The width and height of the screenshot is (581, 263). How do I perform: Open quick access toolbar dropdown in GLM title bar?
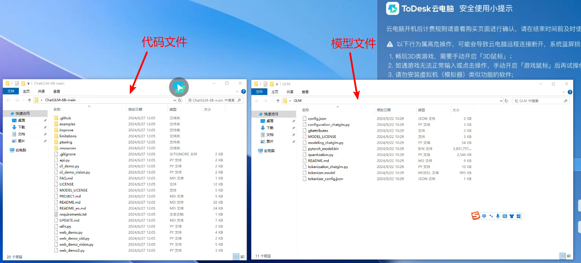point(277,84)
